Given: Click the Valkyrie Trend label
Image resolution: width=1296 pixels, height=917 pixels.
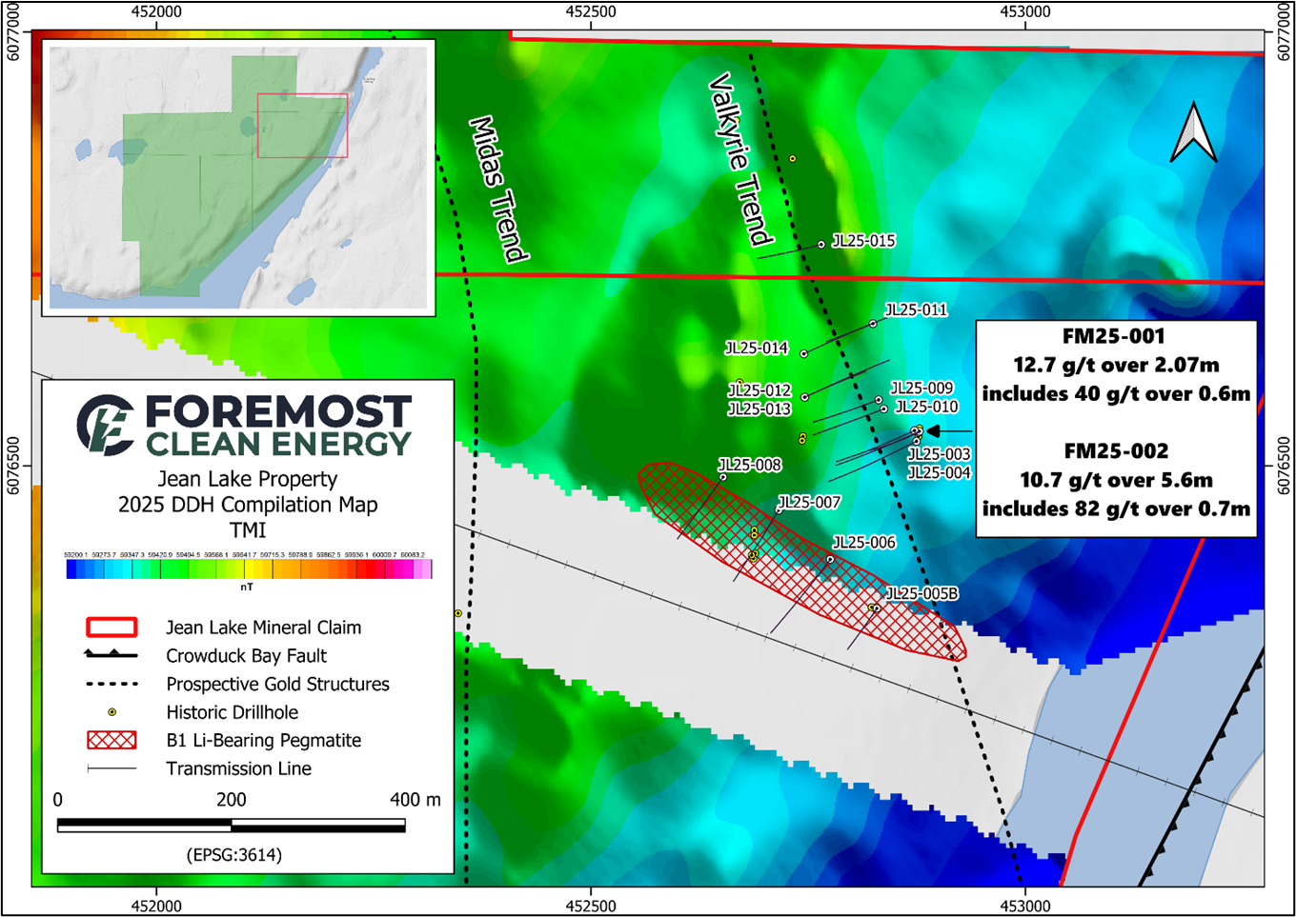Looking at the screenshot, I should (739, 159).
